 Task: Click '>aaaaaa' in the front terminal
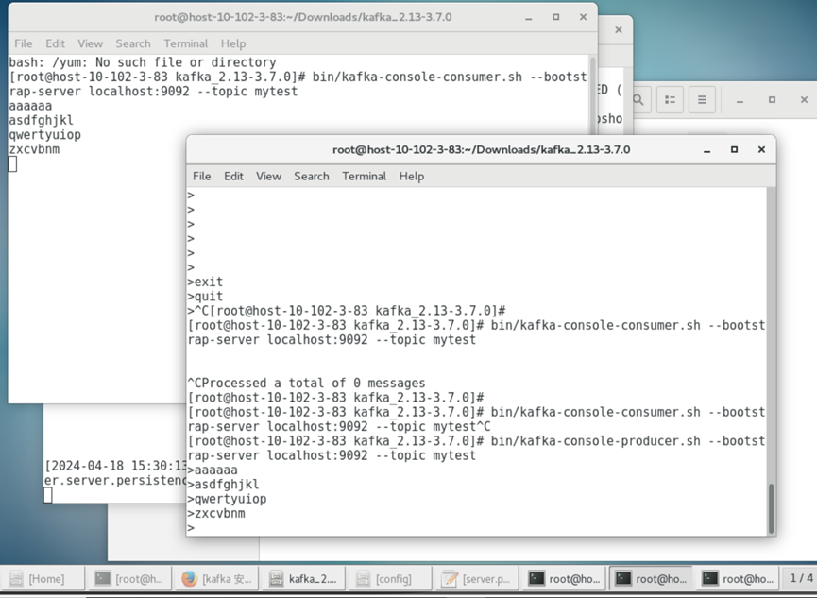tap(213, 470)
